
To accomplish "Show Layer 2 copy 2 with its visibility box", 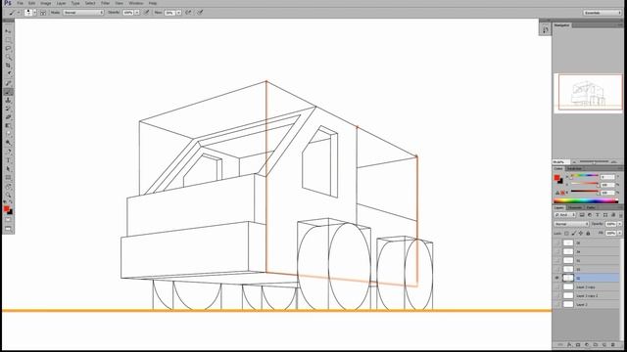I will (x=557, y=295).
